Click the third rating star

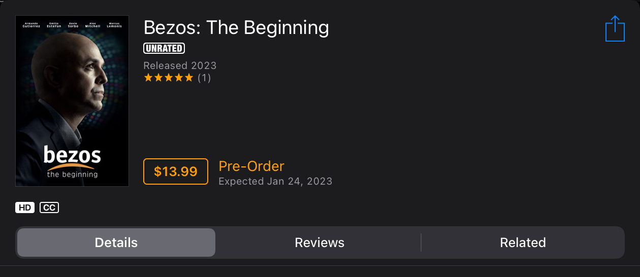pyautogui.click(x=169, y=78)
